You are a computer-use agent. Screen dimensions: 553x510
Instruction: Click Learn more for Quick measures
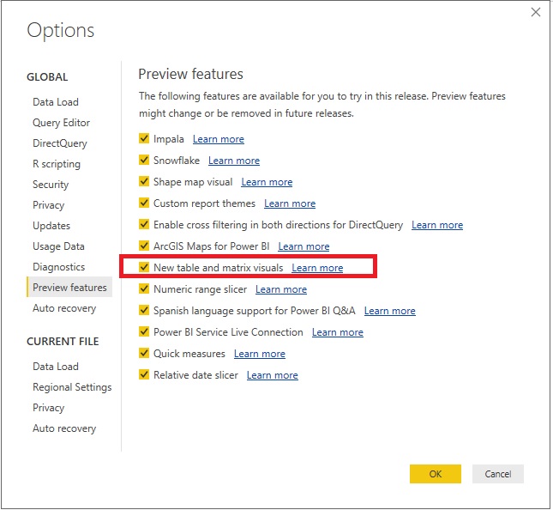pyautogui.click(x=260, y=354)
